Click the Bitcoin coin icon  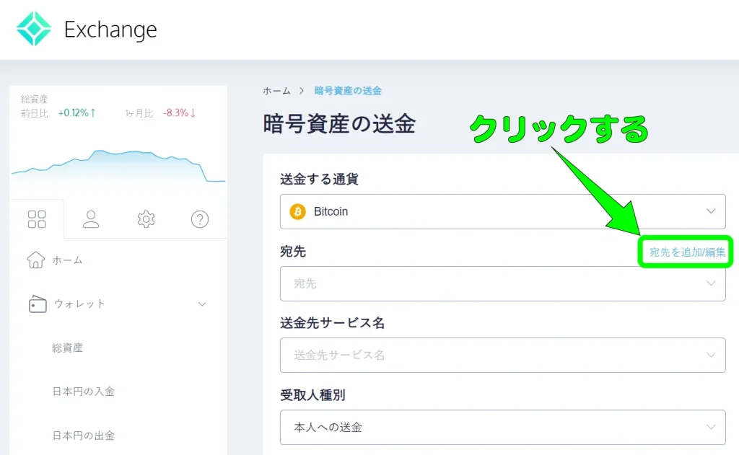(x=297, y=211)
